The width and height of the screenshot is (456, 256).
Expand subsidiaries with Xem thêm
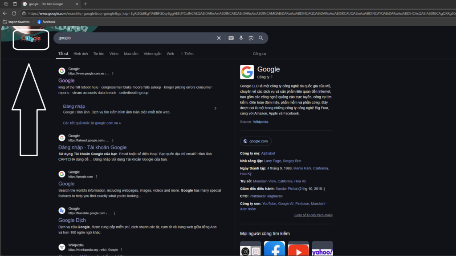point(248,209)
